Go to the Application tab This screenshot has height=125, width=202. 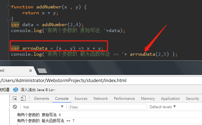click(170, 99)
